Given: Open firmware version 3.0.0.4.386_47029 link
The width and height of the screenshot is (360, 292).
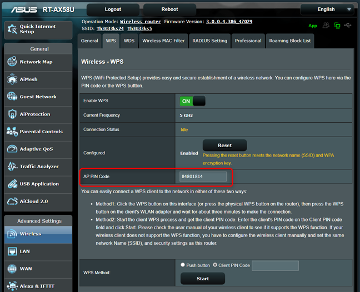Looking at the screenshot, I should 229,22.
